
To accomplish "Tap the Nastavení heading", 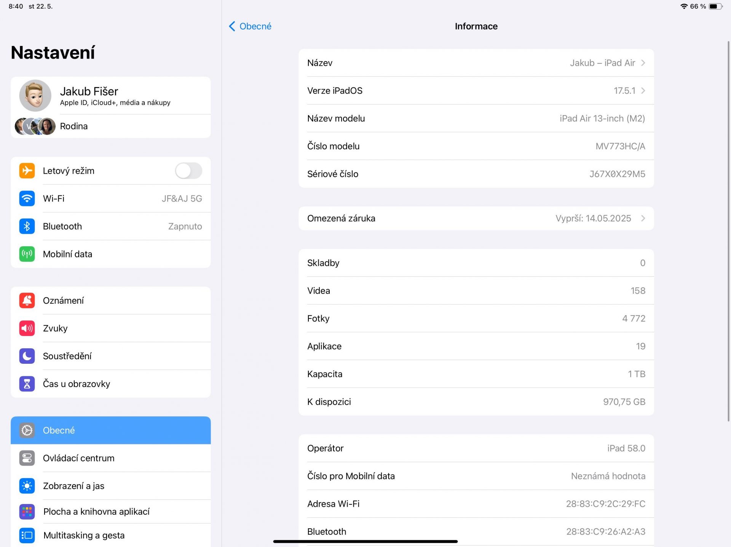I will tap(53, 52).
